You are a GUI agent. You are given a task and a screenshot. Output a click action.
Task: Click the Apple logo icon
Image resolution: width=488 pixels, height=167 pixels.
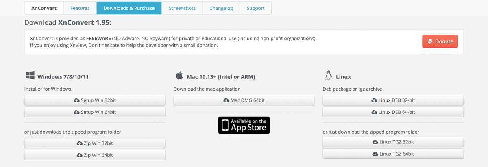(x=179, y=76)
